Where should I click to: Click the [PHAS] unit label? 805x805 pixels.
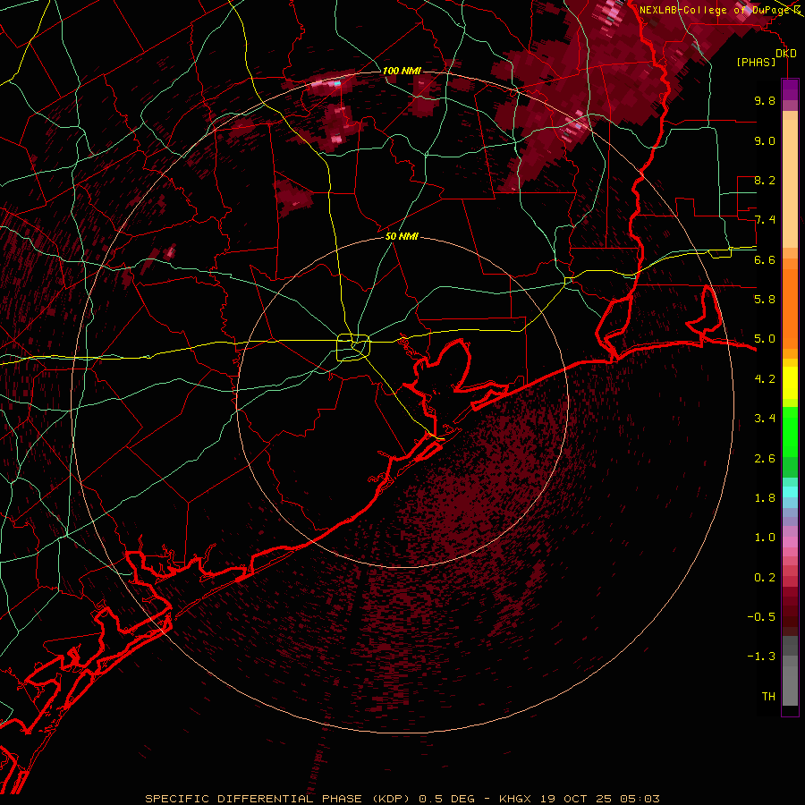[x=756, y=63]
